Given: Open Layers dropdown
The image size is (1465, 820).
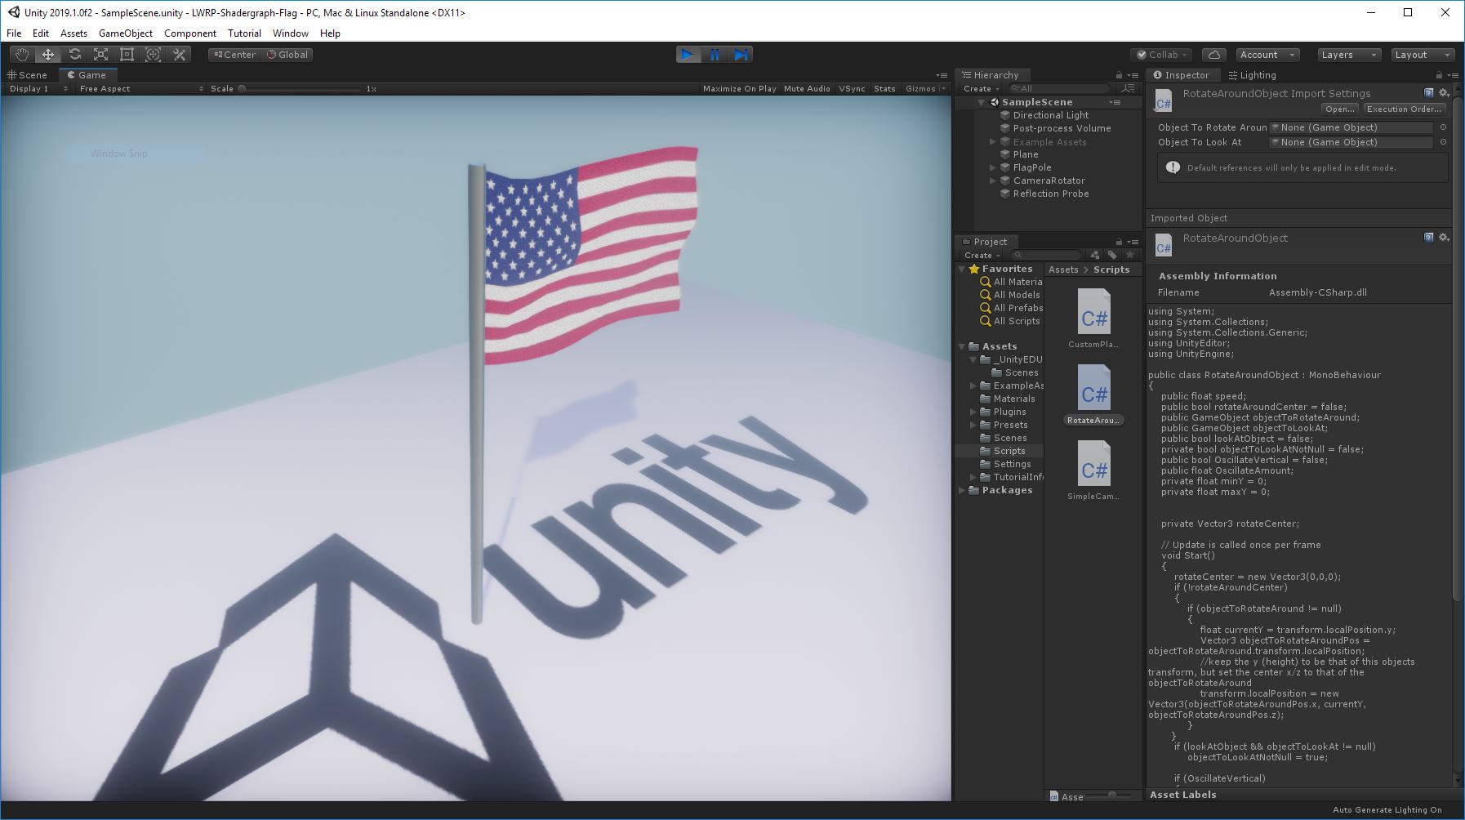Looking at the screenshot, I should pyautogui.click(x=1348, y=55).
